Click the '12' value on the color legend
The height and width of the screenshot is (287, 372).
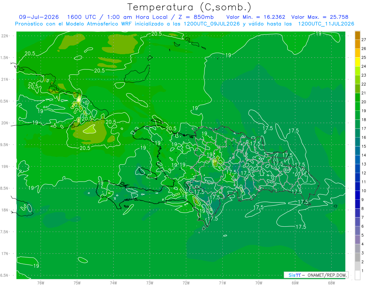[364, 173]
